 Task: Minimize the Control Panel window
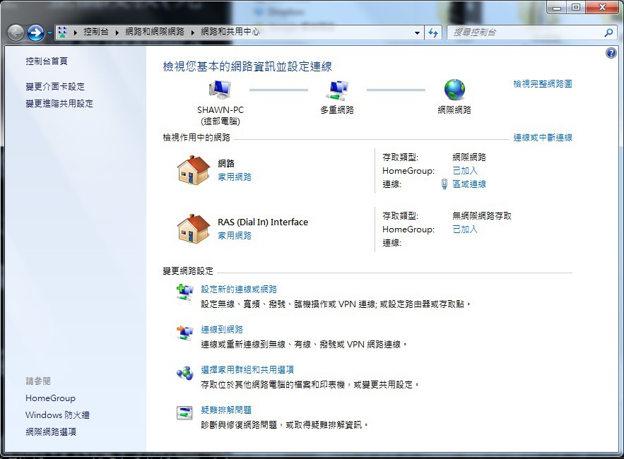click(x=557, y=8)
